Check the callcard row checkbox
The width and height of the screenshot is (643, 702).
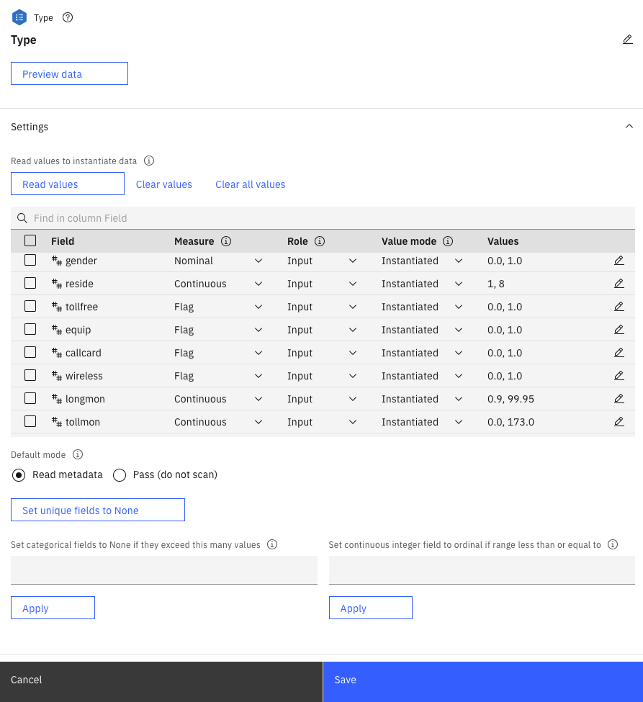click(x=30, y=352)
